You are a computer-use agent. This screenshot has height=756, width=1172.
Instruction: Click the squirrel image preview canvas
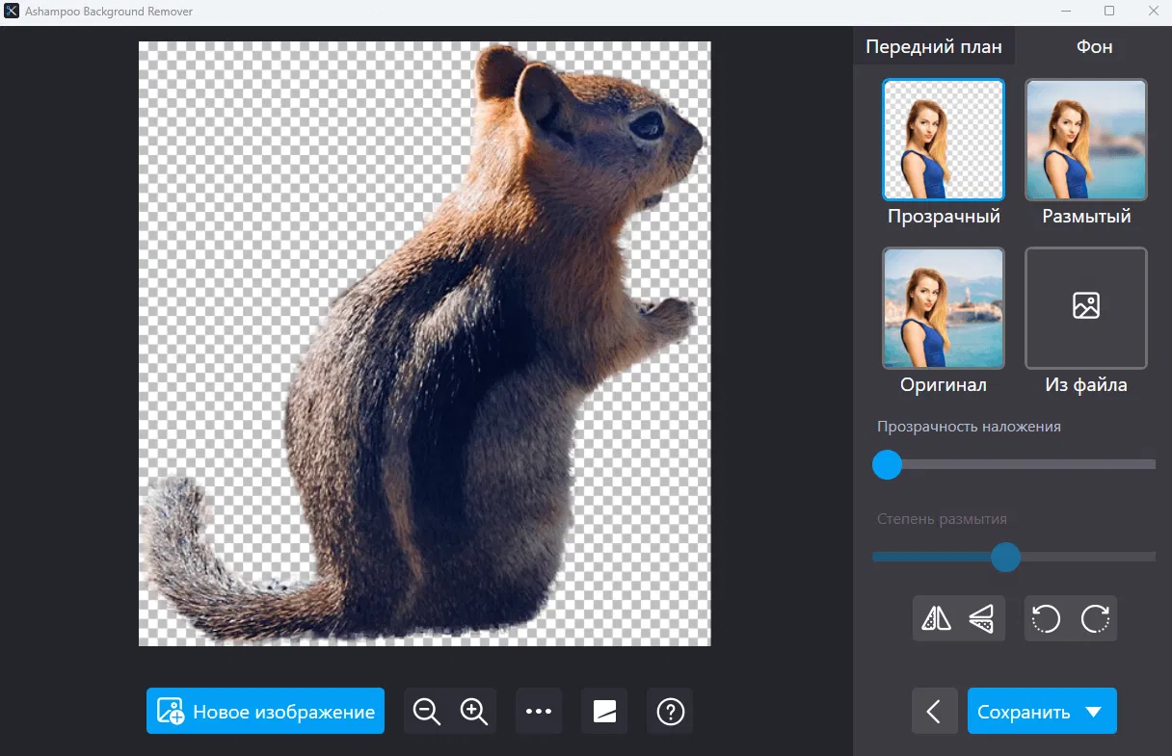click(424, 344)
